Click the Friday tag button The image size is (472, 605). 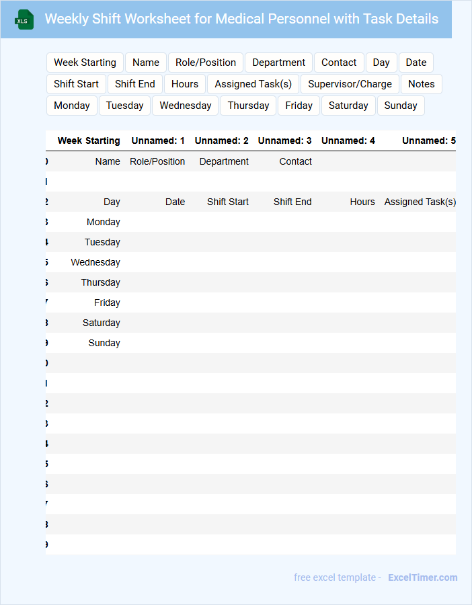[x=299, y=106]
